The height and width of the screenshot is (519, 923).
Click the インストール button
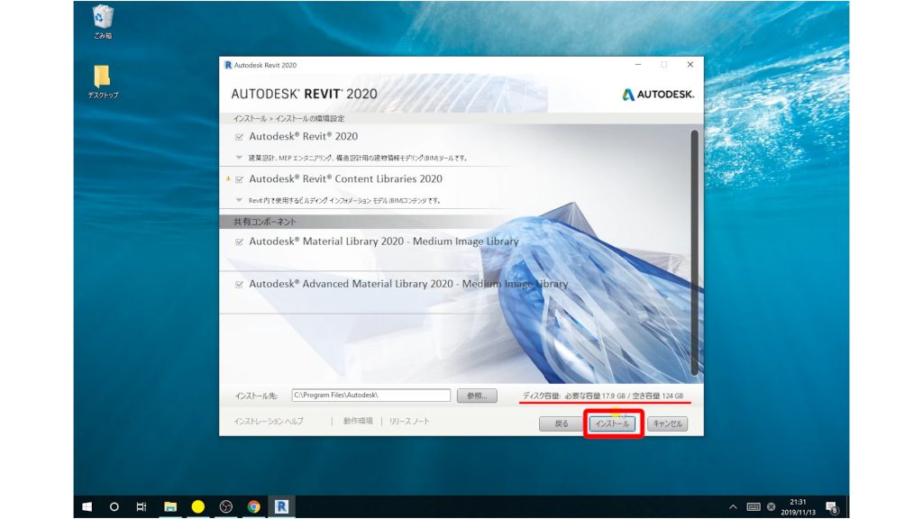(613, 423)
